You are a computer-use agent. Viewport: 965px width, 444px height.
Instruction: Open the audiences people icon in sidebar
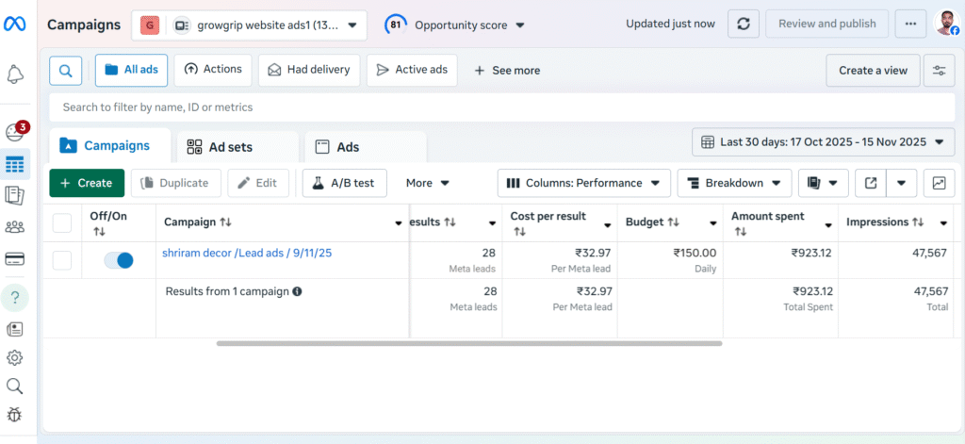pyautogui.click(x=15, y=226)
